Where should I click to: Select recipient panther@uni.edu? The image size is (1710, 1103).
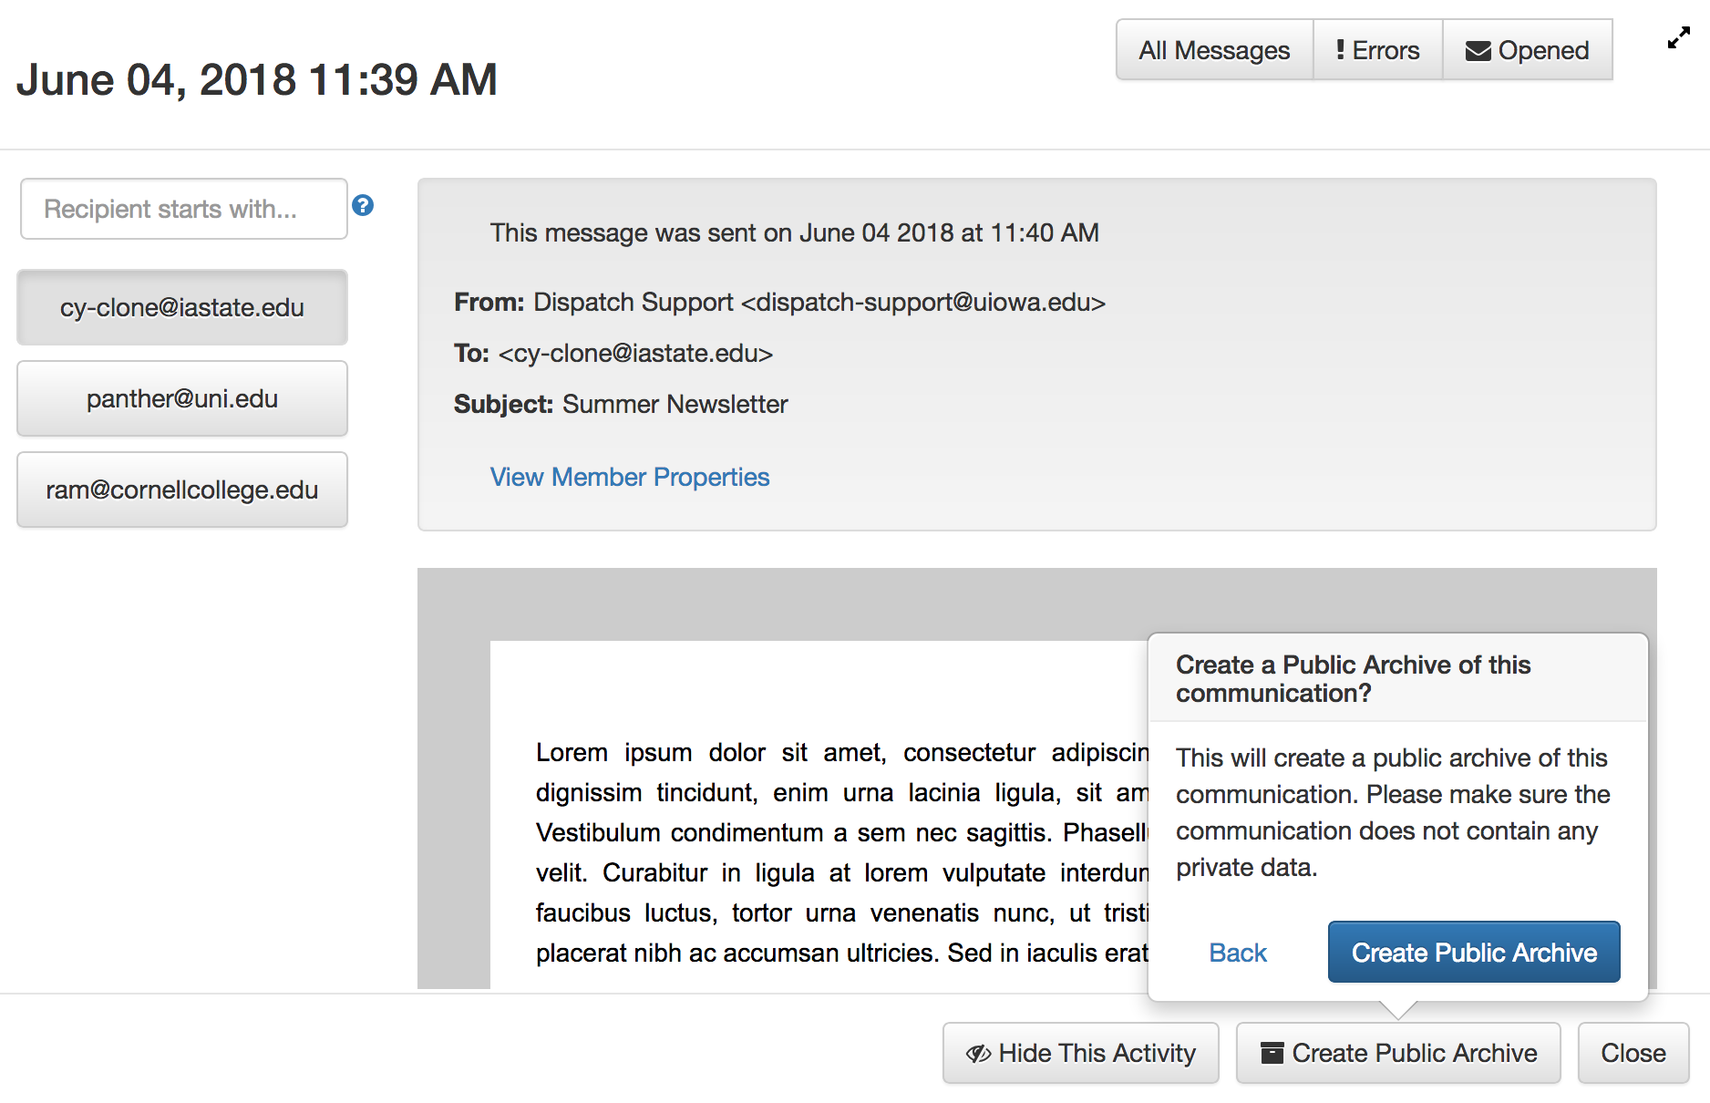(x=182, y=399)
